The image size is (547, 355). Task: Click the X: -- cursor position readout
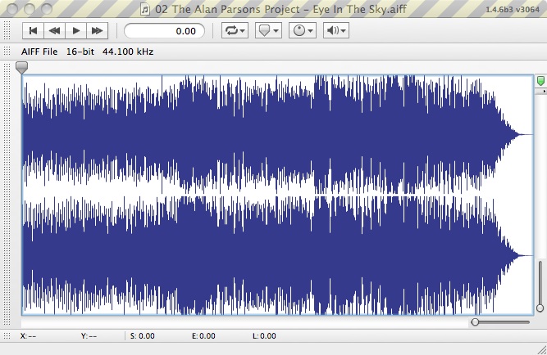click(28, 336)
